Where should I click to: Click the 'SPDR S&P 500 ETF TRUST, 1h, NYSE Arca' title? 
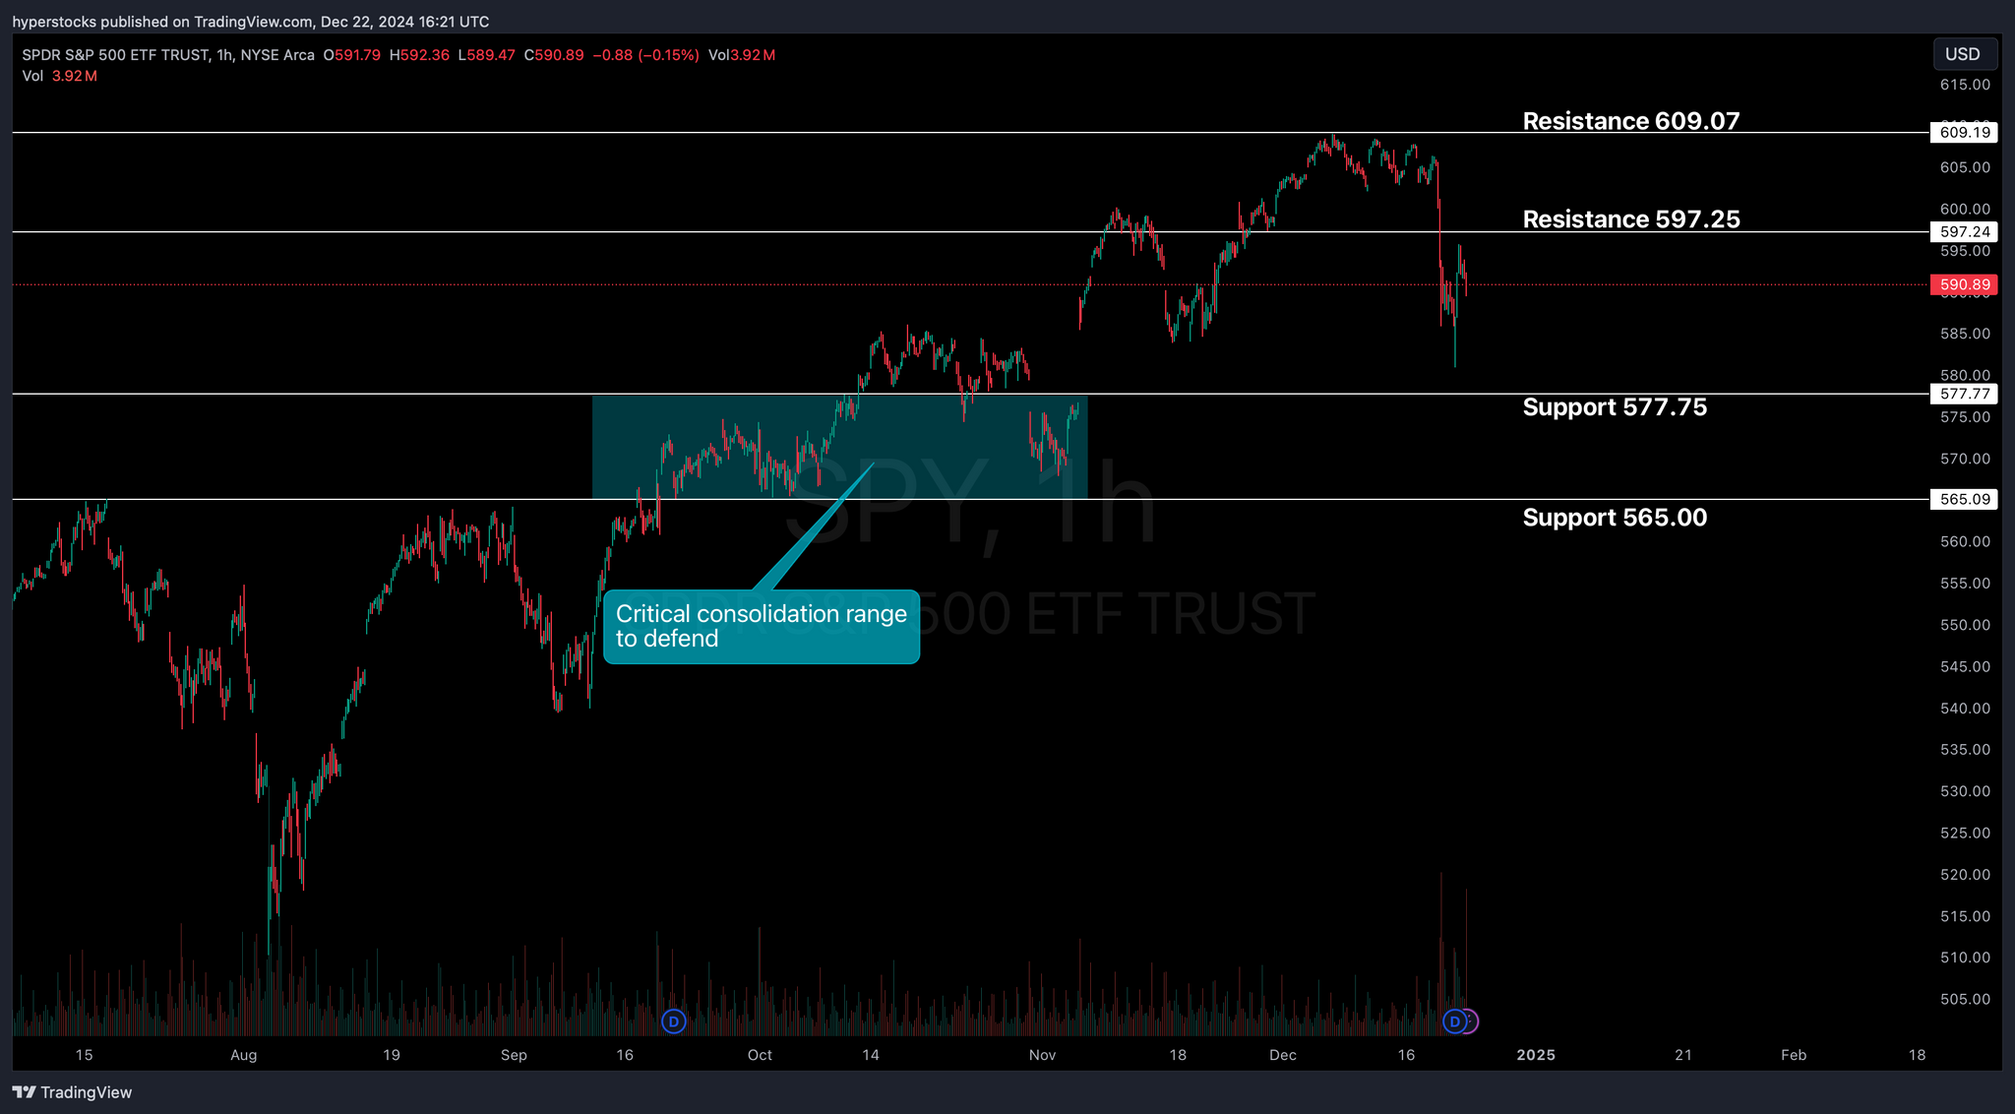(168, 55)
